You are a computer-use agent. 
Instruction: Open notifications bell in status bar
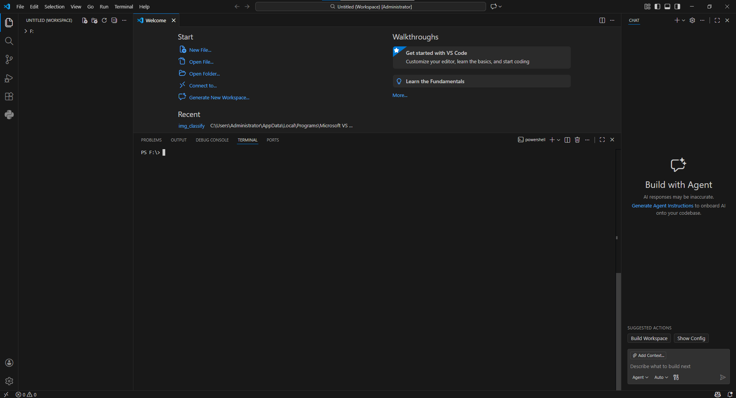pyautogui.click(x=730, y=394)
